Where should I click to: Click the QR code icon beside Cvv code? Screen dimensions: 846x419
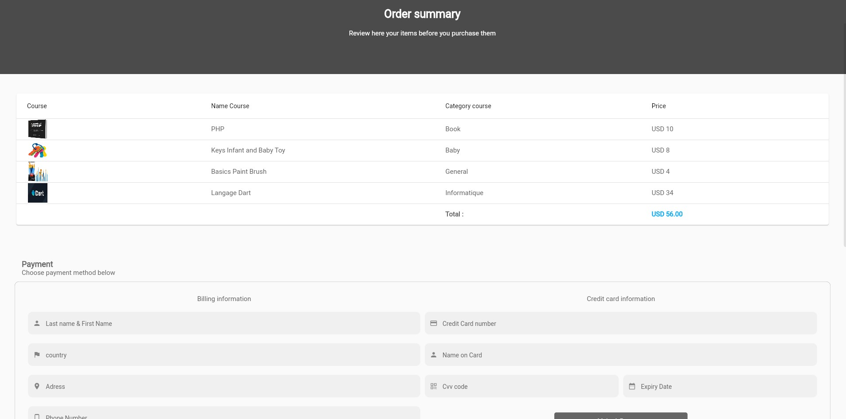click(434, 386)
